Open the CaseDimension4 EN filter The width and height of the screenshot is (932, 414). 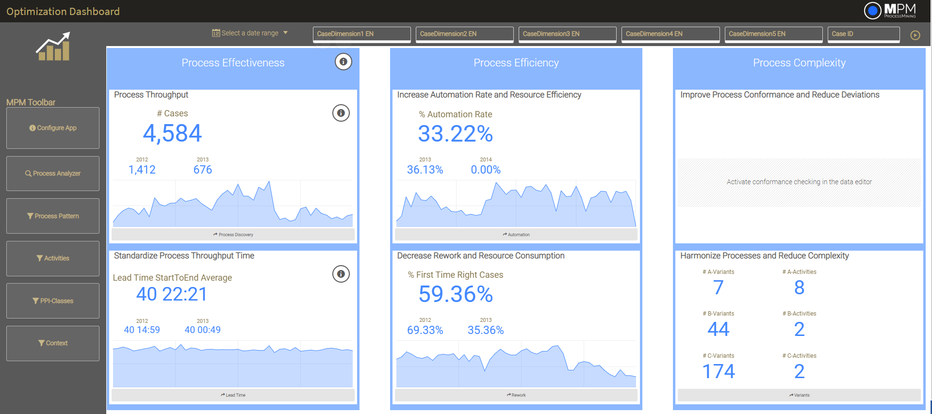click(670, 34)
